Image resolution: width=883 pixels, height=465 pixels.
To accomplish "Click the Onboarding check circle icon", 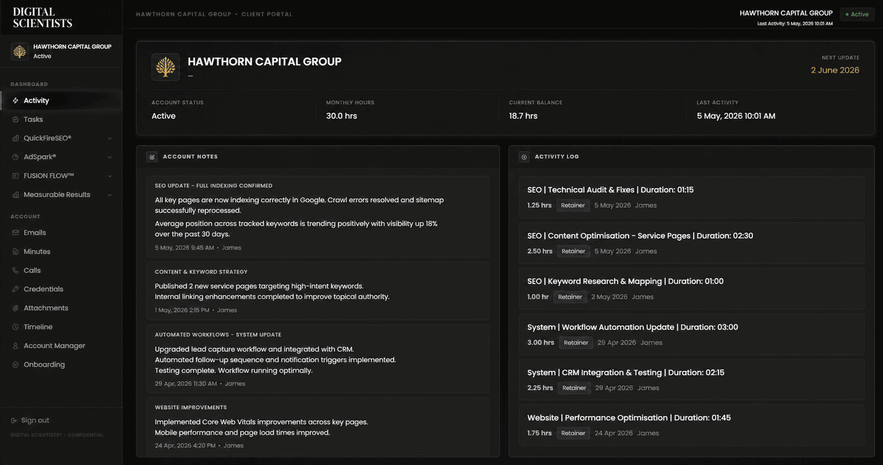I will pos(15,364).
